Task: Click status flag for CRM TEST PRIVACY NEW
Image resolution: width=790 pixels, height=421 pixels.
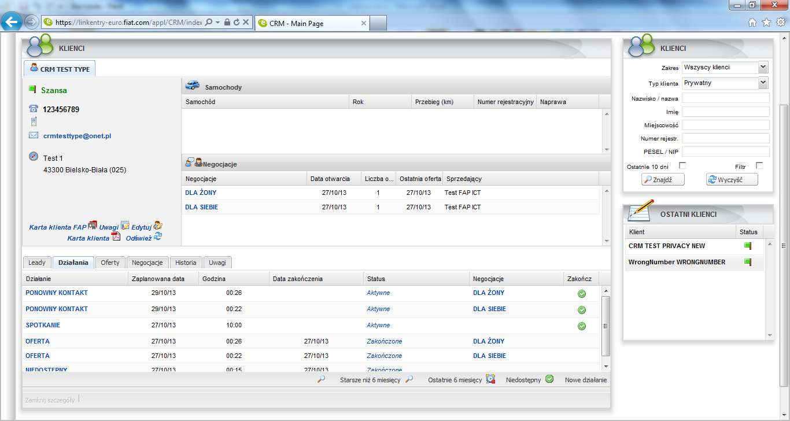Action: click(x=748, y=246)
